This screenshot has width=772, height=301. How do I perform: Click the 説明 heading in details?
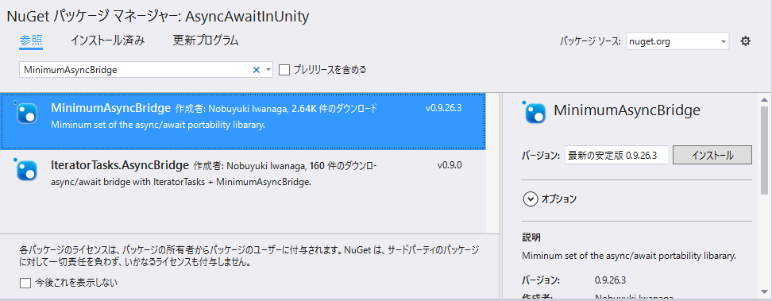click(531, 237)
